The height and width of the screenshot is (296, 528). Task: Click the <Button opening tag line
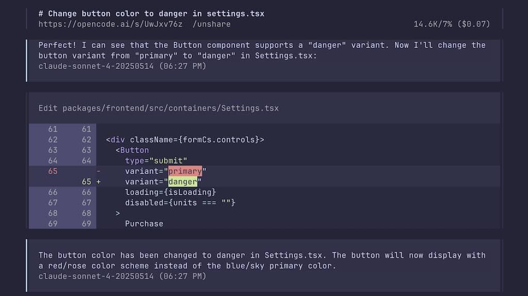click(x=132, y=150)
